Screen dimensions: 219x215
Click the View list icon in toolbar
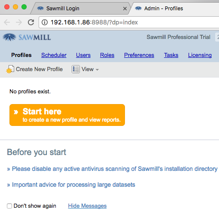[x=76, y=69]
